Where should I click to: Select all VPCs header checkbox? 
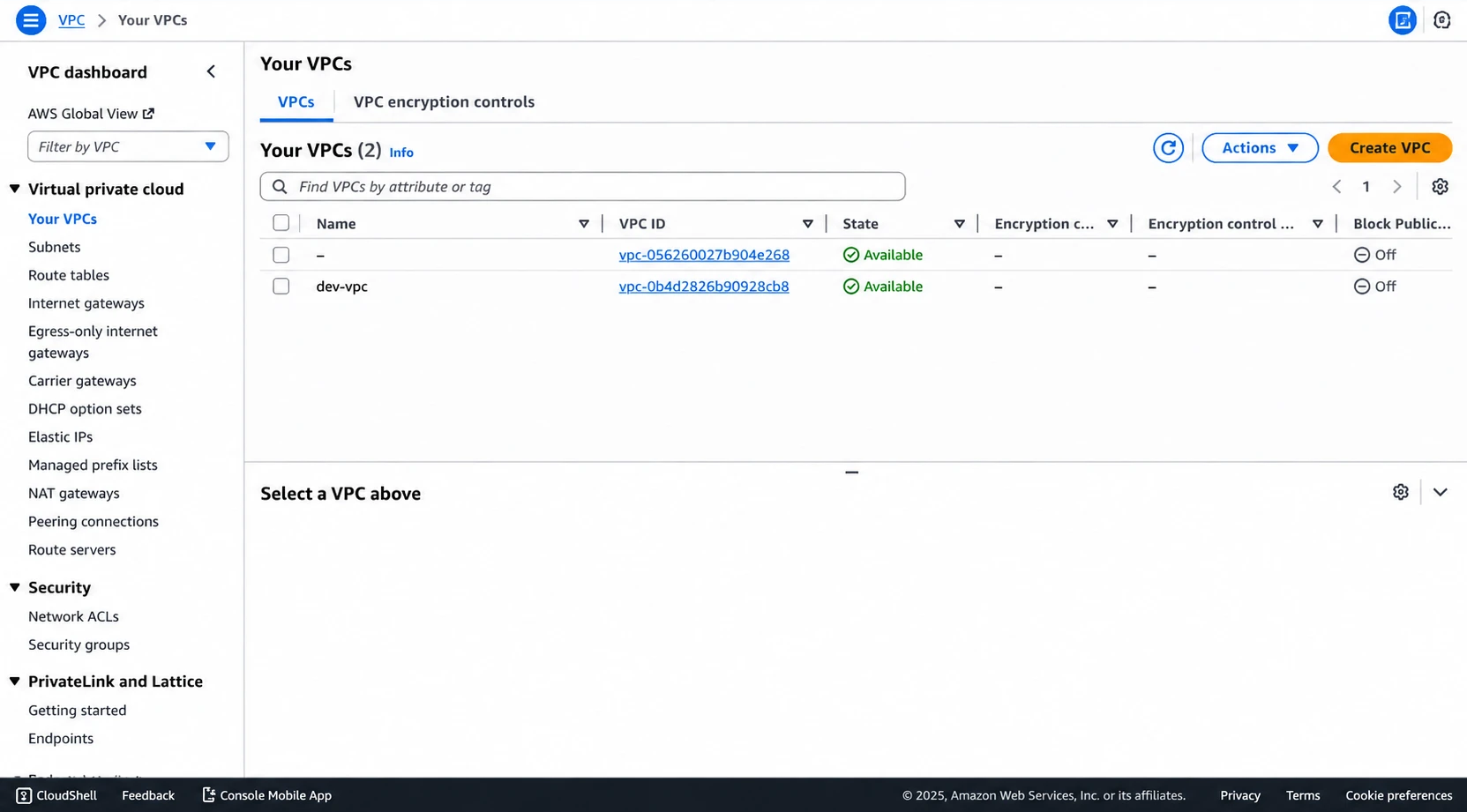click(281, 223)
